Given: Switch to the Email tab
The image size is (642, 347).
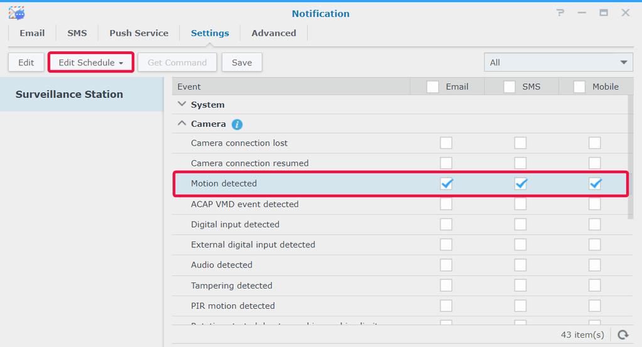Looking at the screenshot, I should (x=32, y=33).
